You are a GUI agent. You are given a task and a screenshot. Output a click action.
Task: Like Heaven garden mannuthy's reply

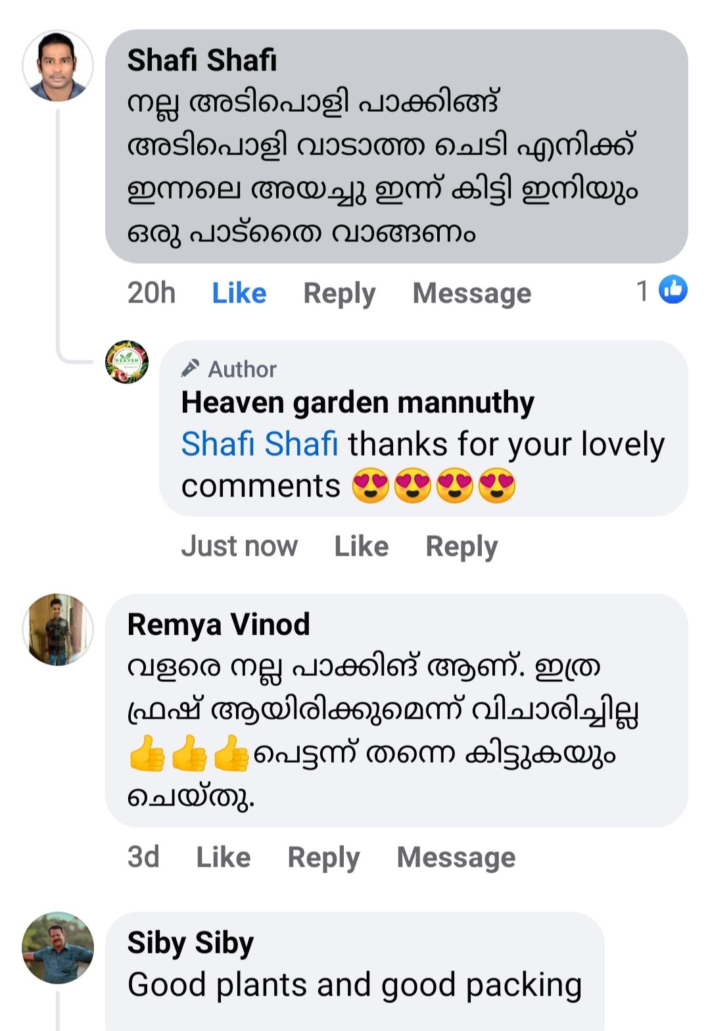[361, 546]
